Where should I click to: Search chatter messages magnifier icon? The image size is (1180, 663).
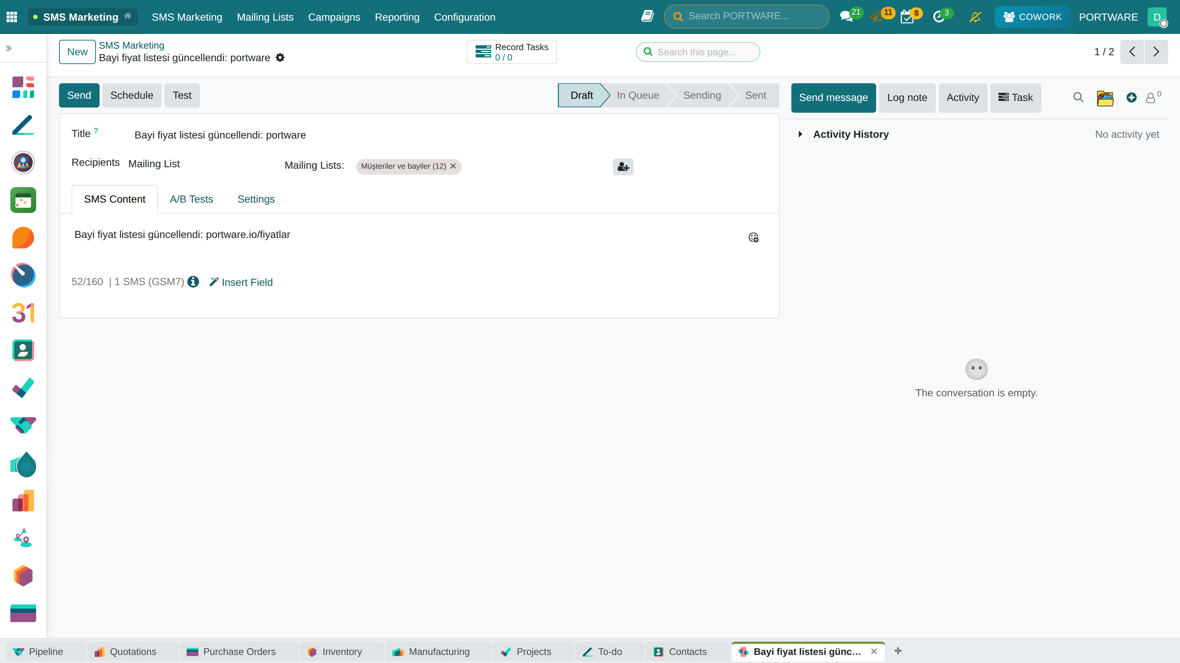pyautogui.click(x=1078, y=98)
